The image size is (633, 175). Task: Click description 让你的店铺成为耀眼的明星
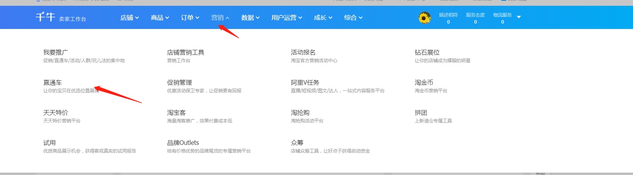tap(443, 61)
